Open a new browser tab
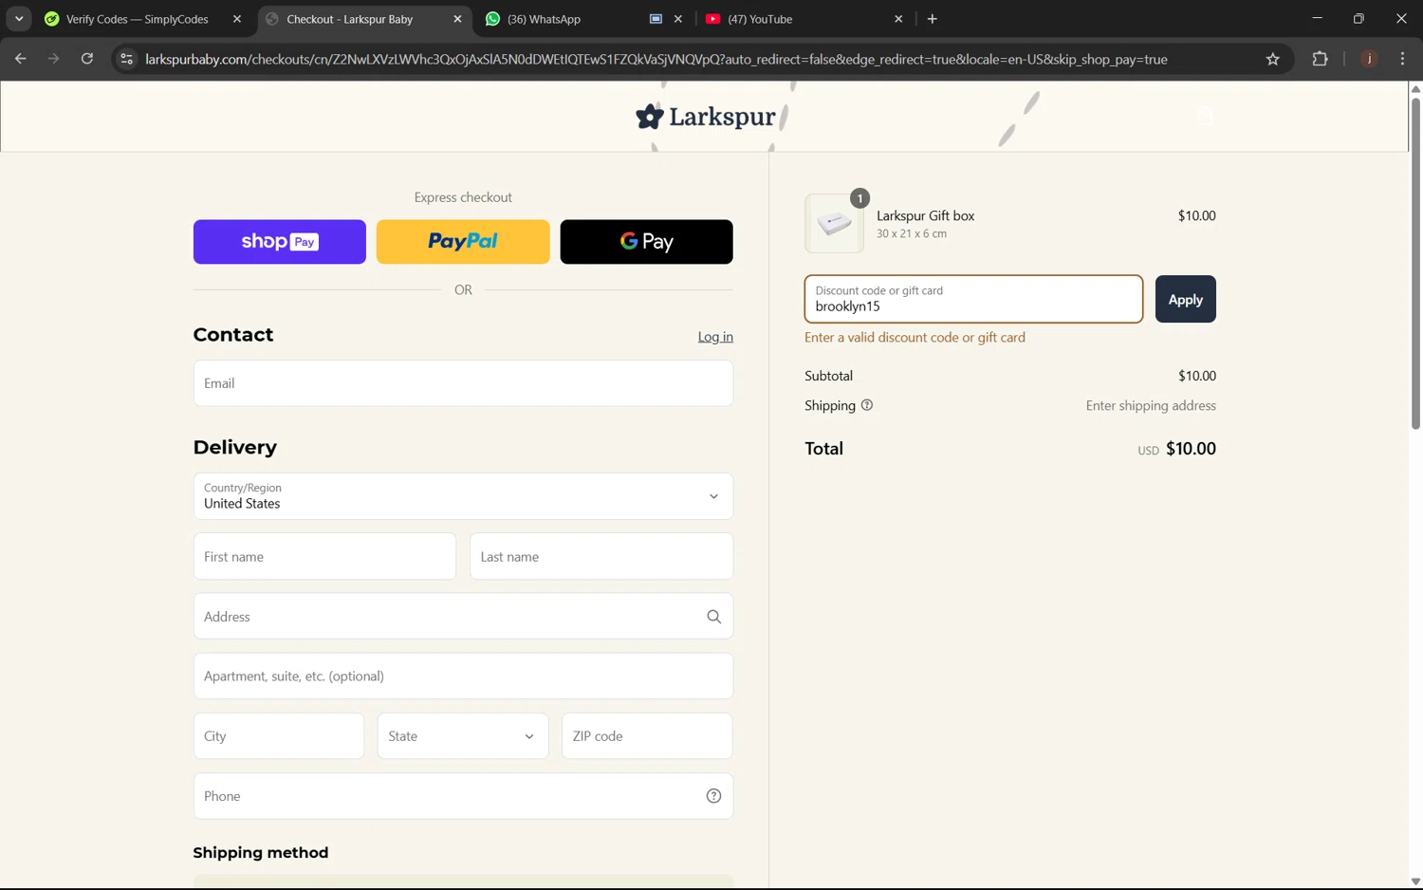This screenshot has height=890, width=1423. [933, 19]
